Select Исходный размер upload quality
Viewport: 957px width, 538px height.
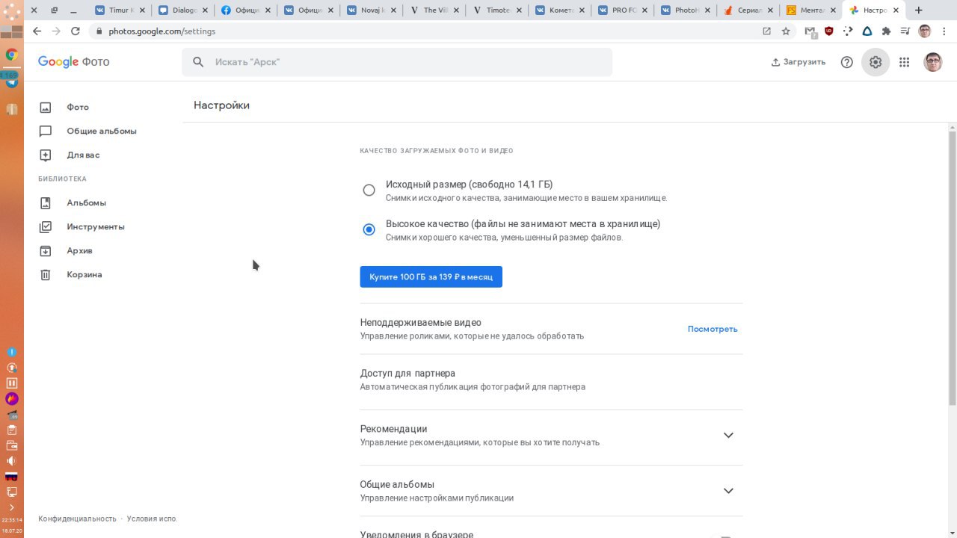(369, 191)
